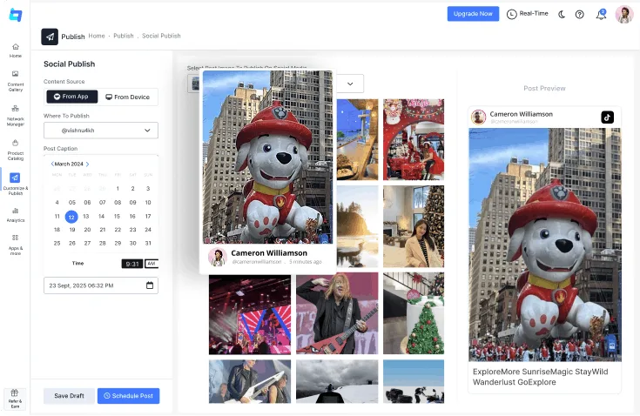The width and height of the screenshot is (640, 416).
Task: Open Content Gallery in the sidebar
Action: (16, 81)
